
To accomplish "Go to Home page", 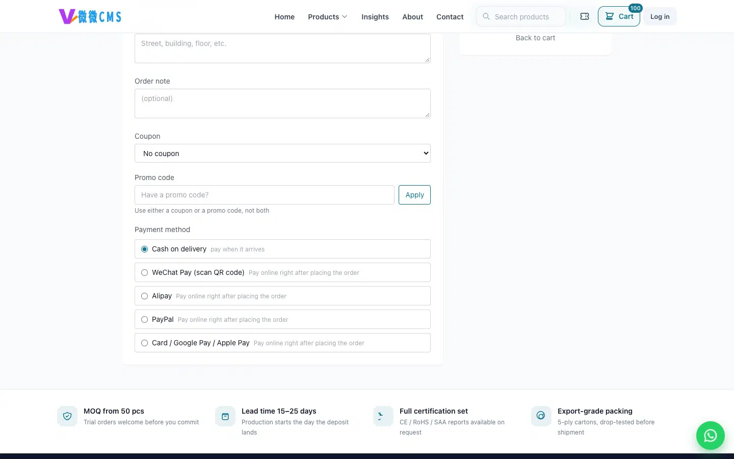I will tap(284, 17).
